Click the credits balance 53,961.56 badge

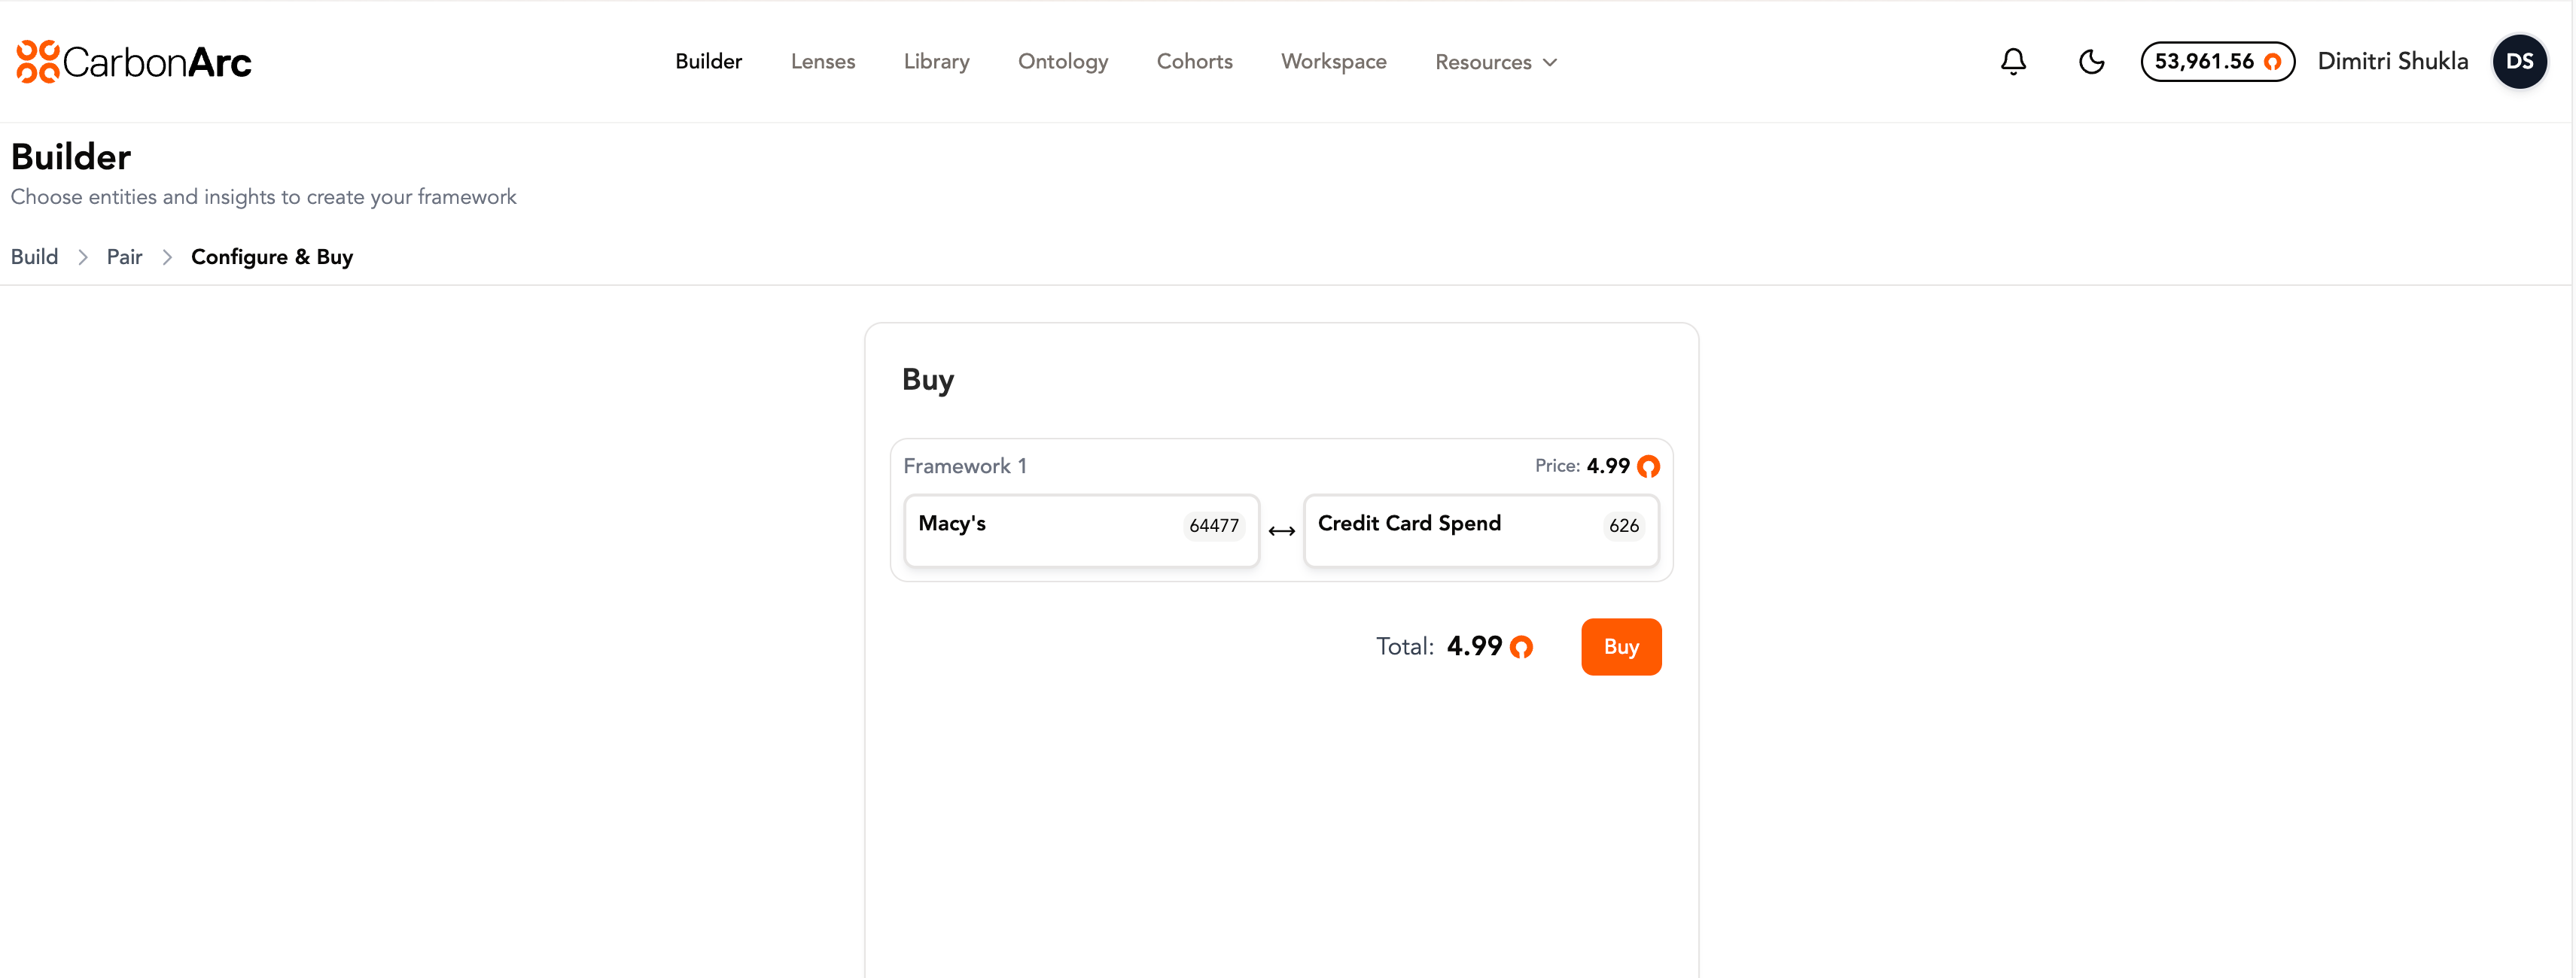tap(2216, 62)
